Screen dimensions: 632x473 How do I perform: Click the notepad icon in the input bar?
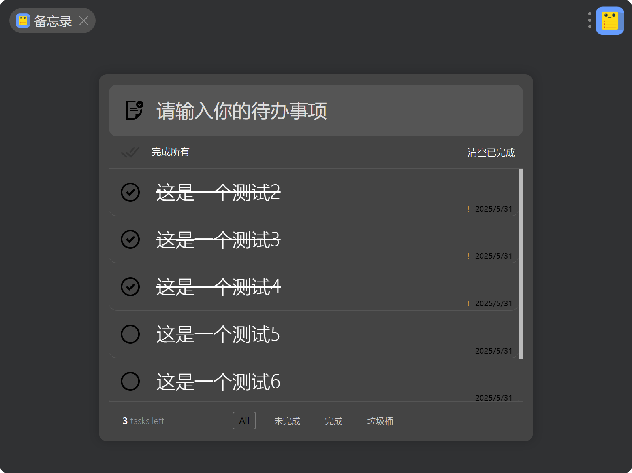point(134,110)
